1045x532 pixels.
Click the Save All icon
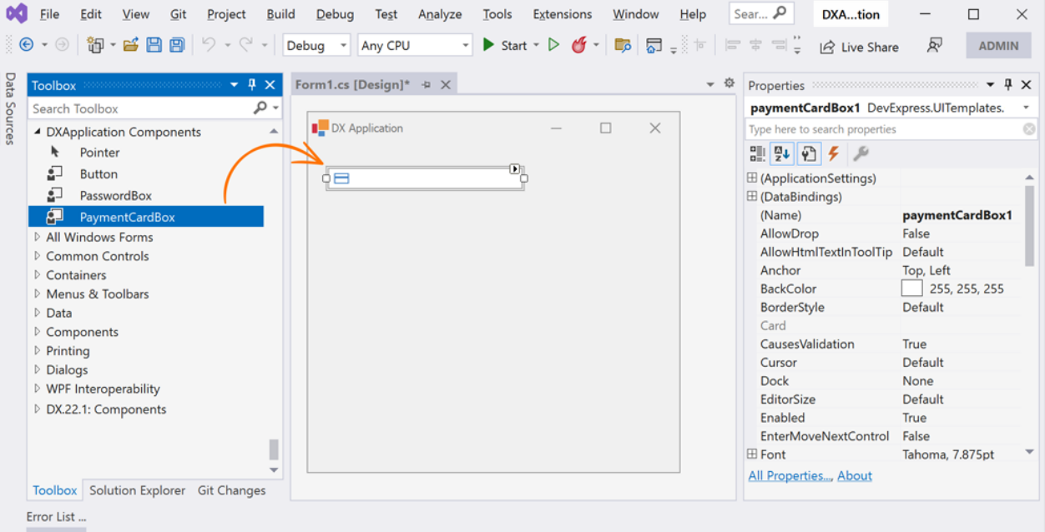[x=177, y=45]
